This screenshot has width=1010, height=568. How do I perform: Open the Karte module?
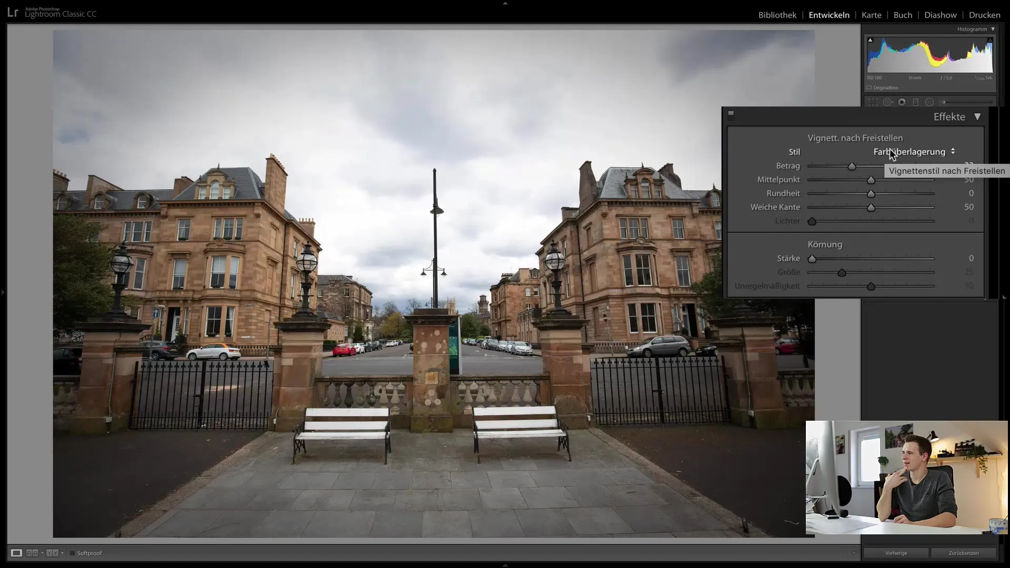pos(871,15)
